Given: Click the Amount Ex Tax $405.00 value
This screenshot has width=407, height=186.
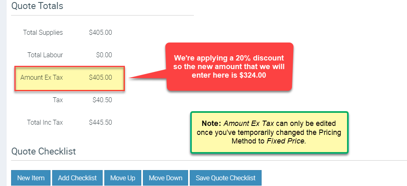Looking at the screenshot, I should 100,77.
